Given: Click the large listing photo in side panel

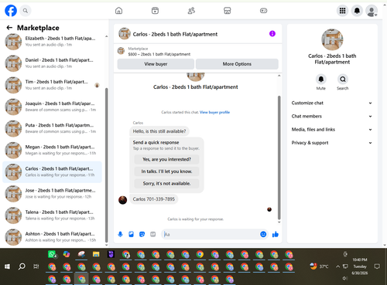Looking at the screenshot, I should tap(332, 39).
